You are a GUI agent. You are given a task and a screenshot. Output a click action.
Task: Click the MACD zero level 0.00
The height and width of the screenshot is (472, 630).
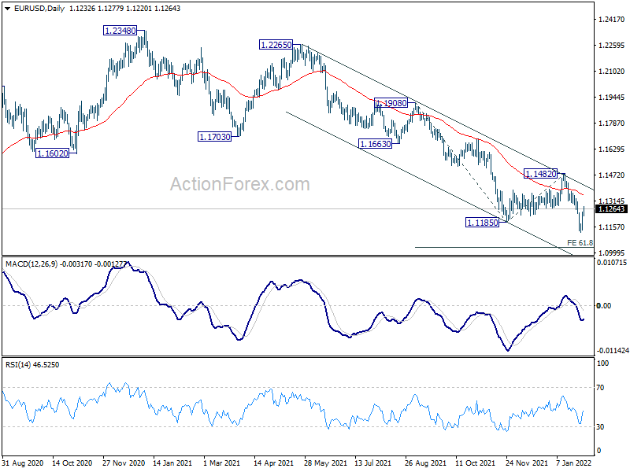pos(604,306)
